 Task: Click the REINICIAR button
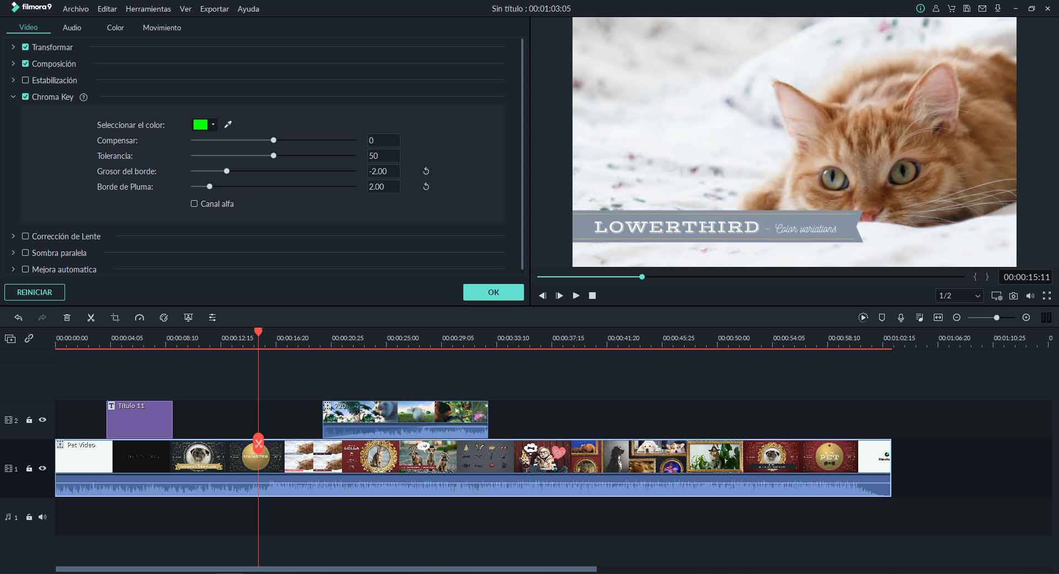pyautogui.click(x=35, y=292)
